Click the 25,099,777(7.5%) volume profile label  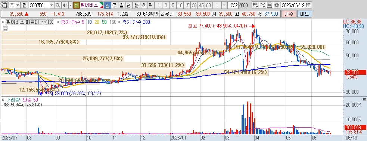coord(103,58)
